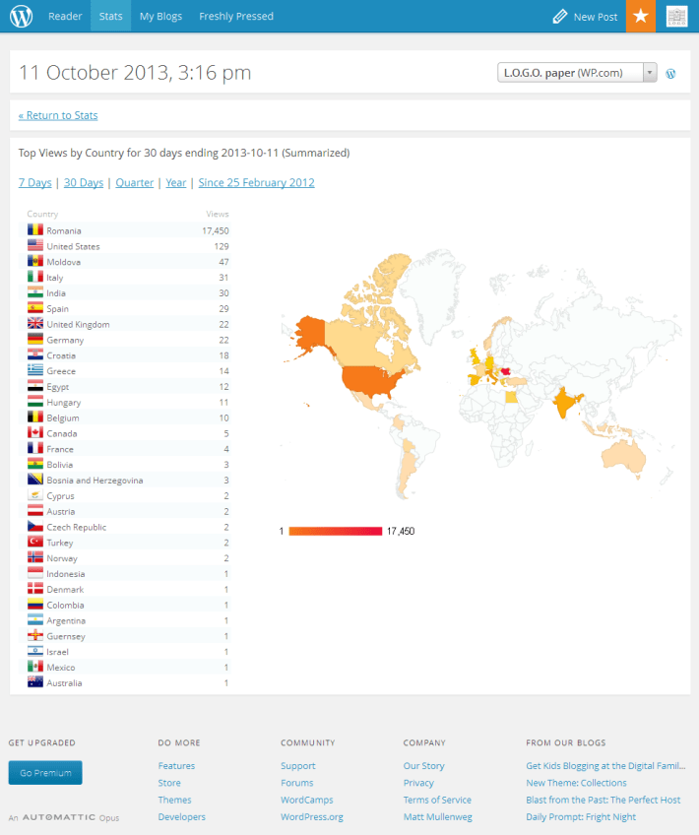Open the Features footer link
This screenshot has width=699, height=835.
[176, 765]
